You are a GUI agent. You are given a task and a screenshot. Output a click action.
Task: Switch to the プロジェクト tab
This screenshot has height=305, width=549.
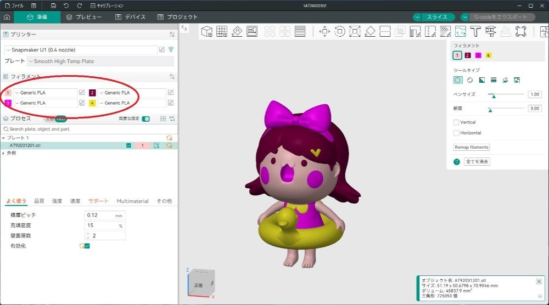(x=177, y=17)
